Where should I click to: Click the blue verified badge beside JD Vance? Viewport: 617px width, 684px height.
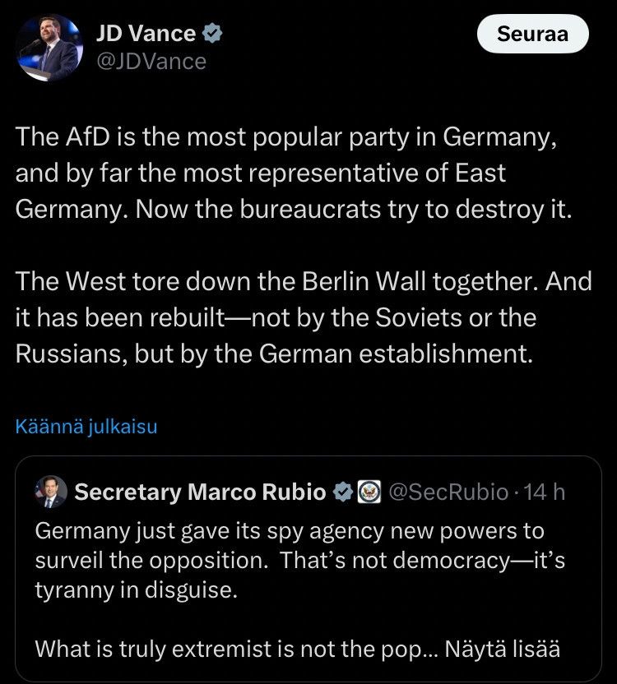212,34
